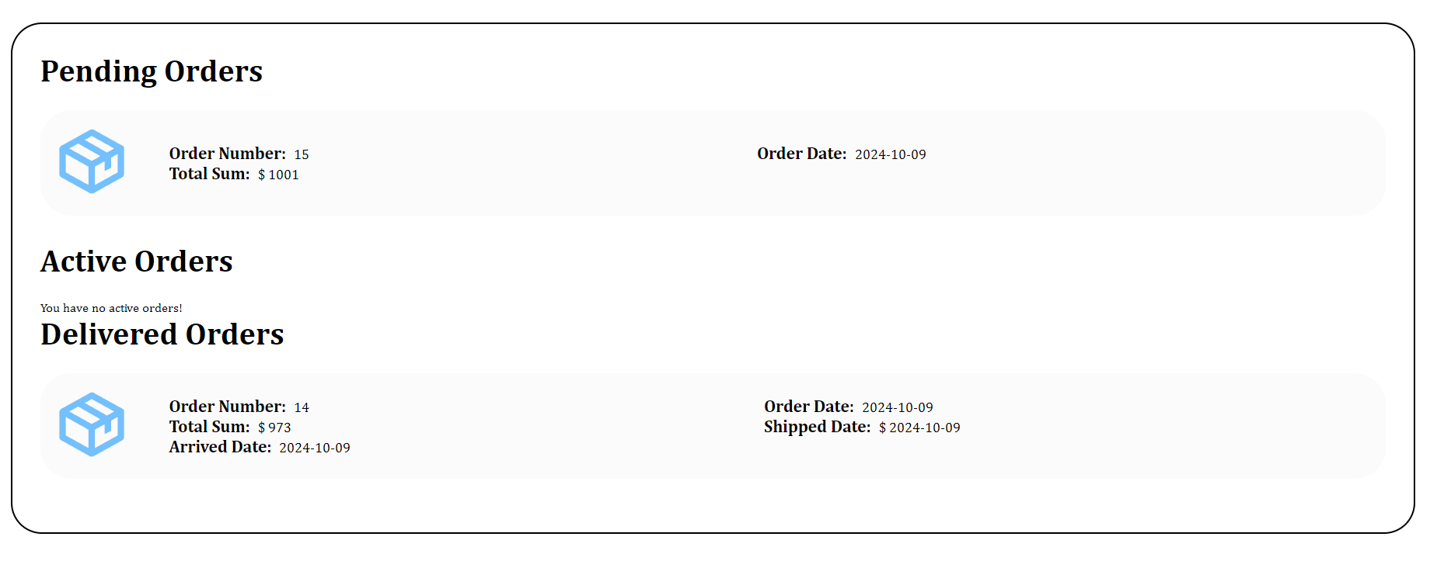Click the Order Number label for order 14
The image size is (1437, 561).
pyautogui.click(x=227, y=407)
